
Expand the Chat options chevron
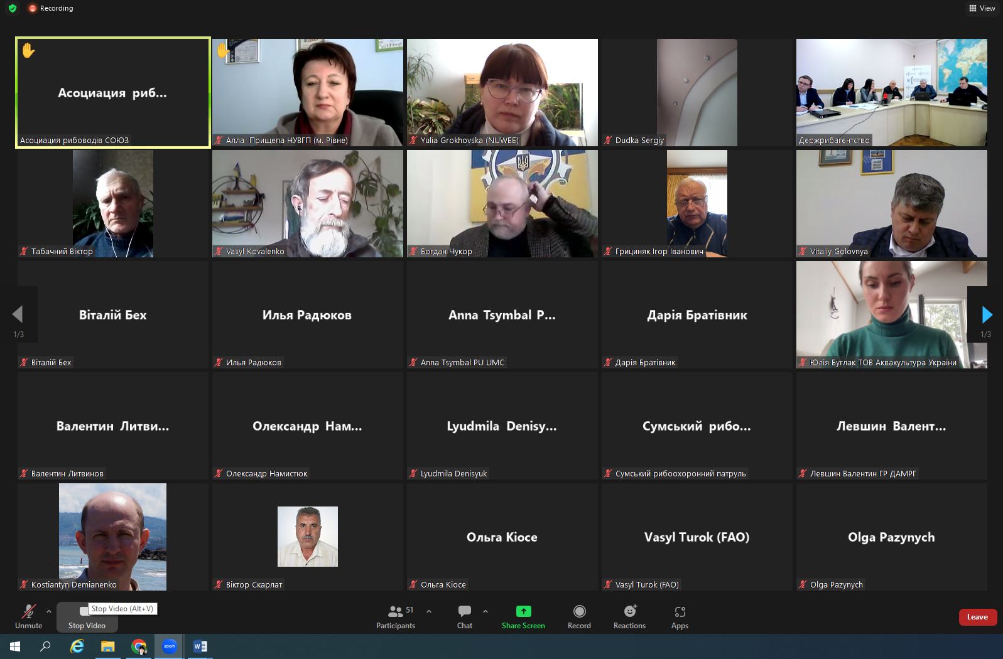tap(485, 611)
